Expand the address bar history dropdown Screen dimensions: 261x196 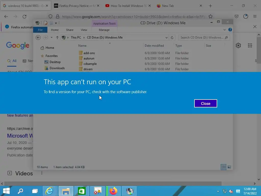[166, 38]
